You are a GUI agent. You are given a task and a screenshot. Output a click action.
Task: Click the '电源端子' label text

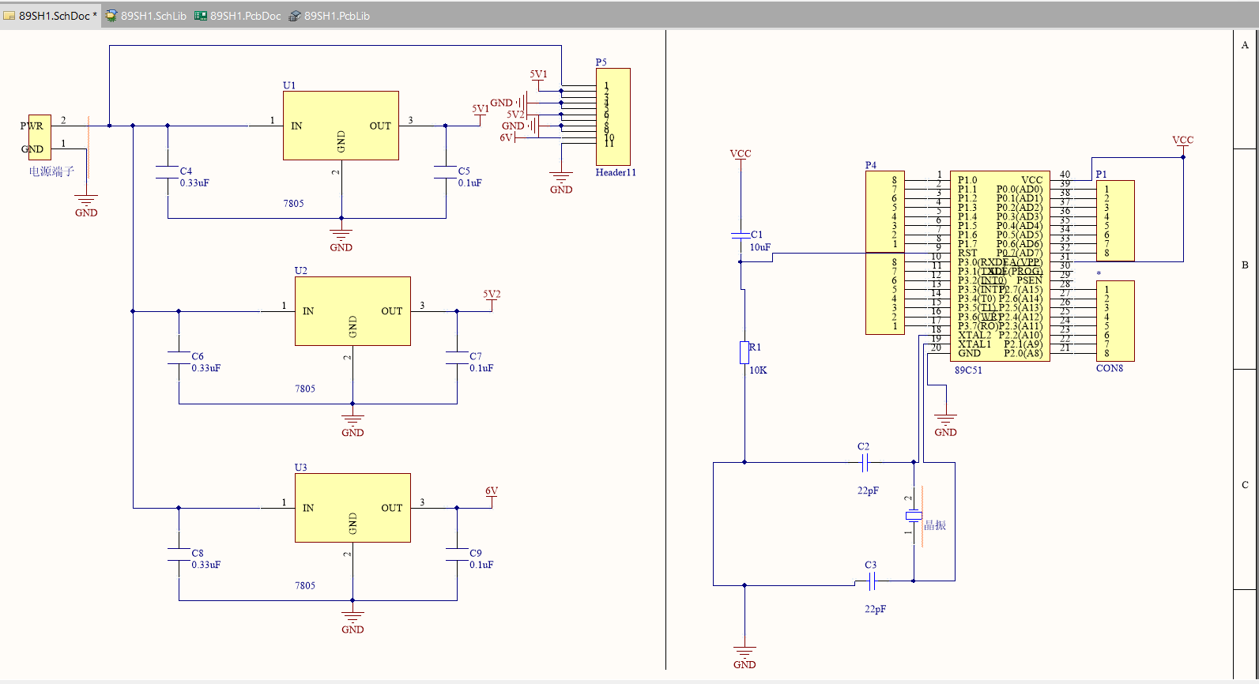coord(51,171)
